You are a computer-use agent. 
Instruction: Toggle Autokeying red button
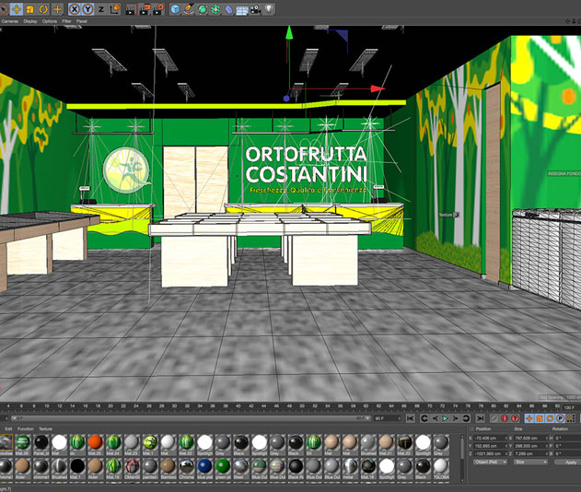click(505, 418)
